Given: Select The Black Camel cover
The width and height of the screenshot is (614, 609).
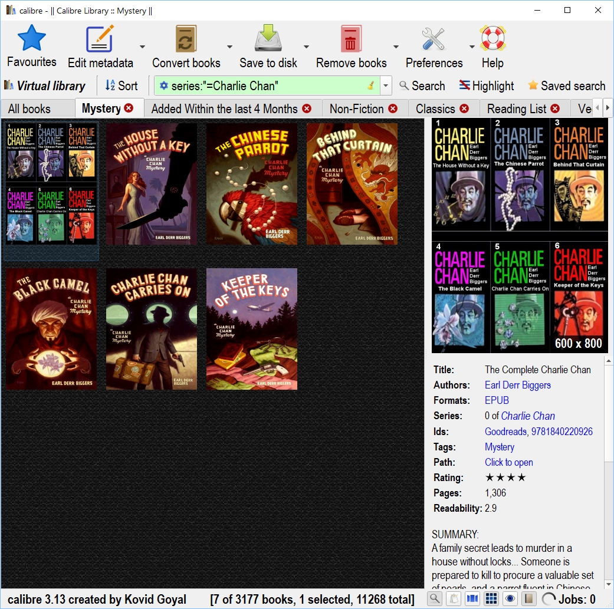Looking at the screenshot, I should pyautogui.click(x=51, y=329).
